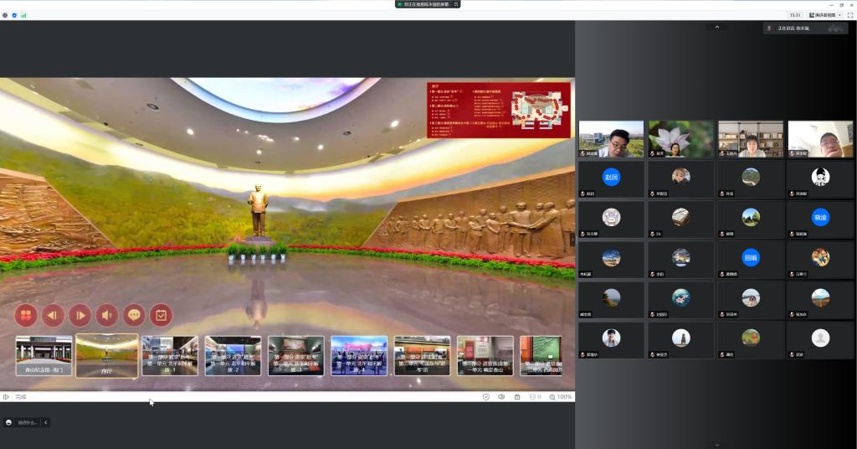857x449 pixels.
Task: Open the thumbnail ending in 放-3
Action: click(x=295, y=355)
